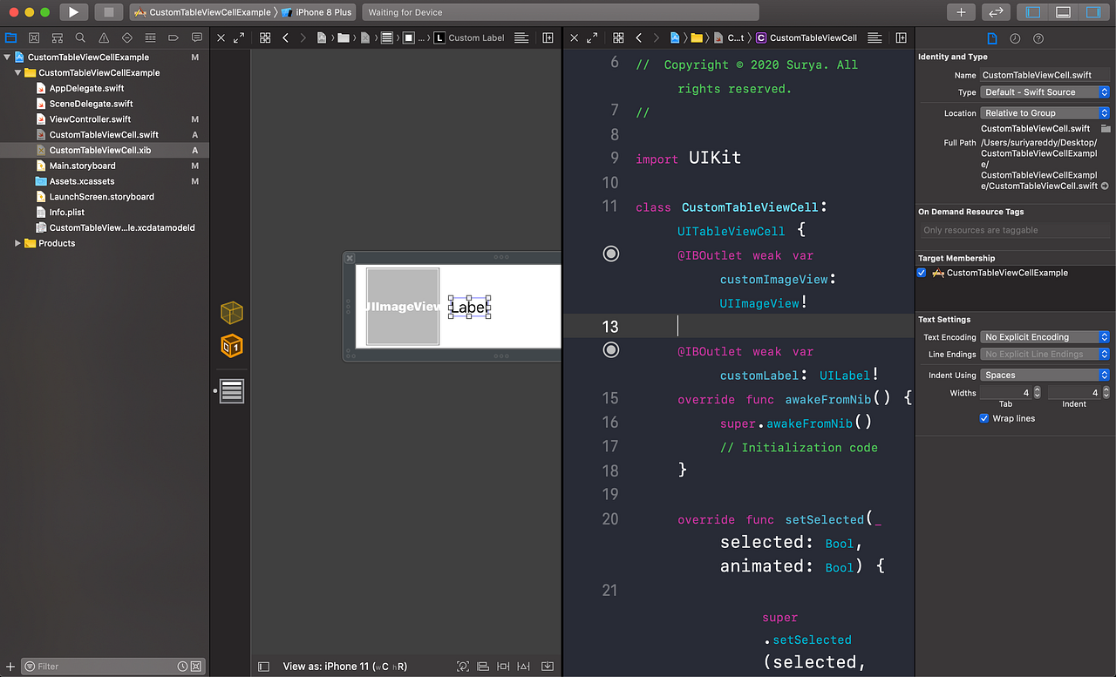This screenshot has width=1116, height=677.
Task: Uncheck Wrap lines in Text Settings
Action: [x=984, y=418]
